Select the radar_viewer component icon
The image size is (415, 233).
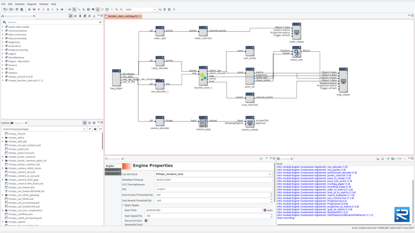pyautogui.click(x=296, y=31)
